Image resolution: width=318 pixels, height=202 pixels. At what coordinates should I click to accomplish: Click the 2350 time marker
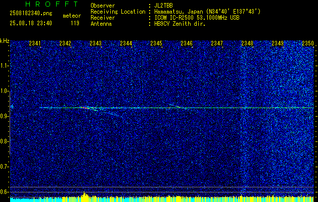click(308, 43)
